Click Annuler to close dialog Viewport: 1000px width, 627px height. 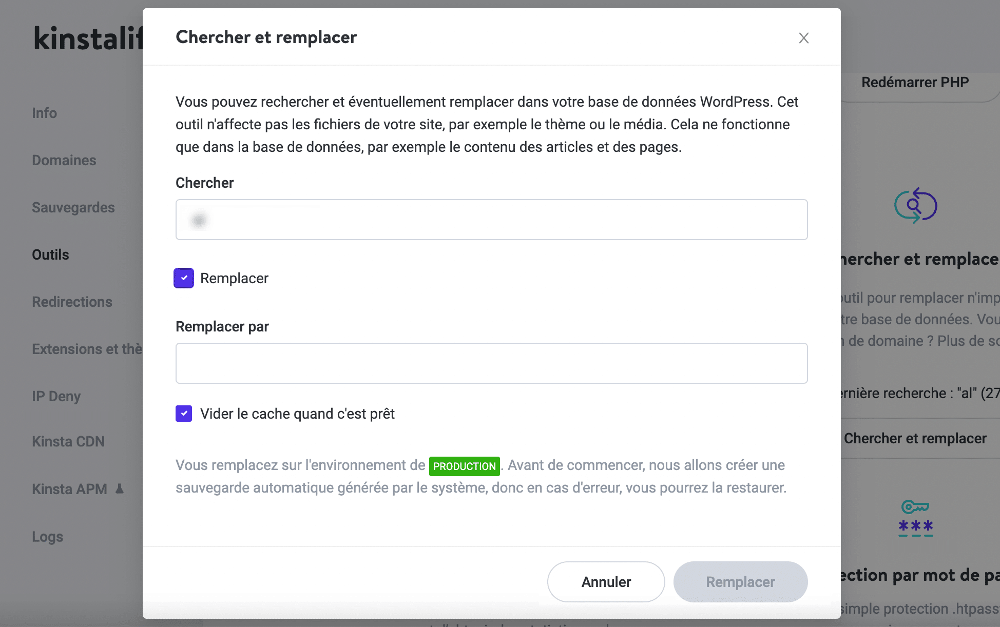coord(605,581)
